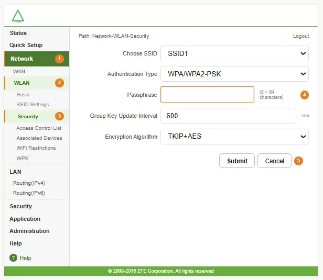The width and height of the screenshot is (323, 280).
Task: Open Quick Setup
Action: (x=26, y=45)
